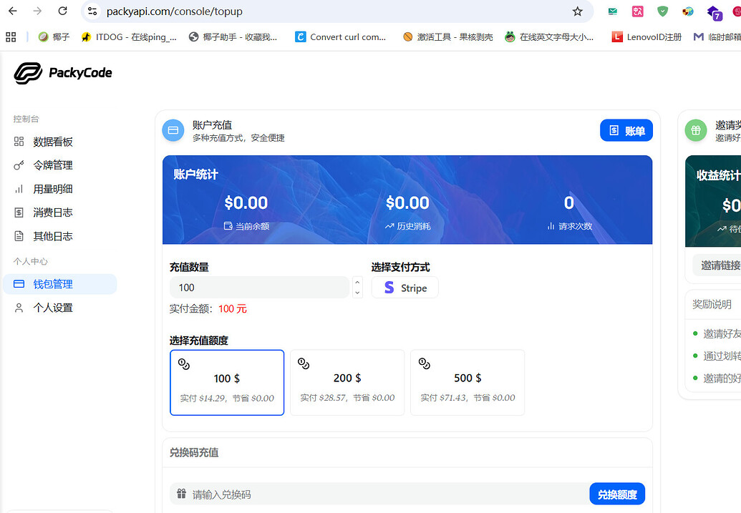Image resolution: width=741 pixels, height=513 pixels.
Task: Click the purple extension icon with badge 7
Action: 714,13
